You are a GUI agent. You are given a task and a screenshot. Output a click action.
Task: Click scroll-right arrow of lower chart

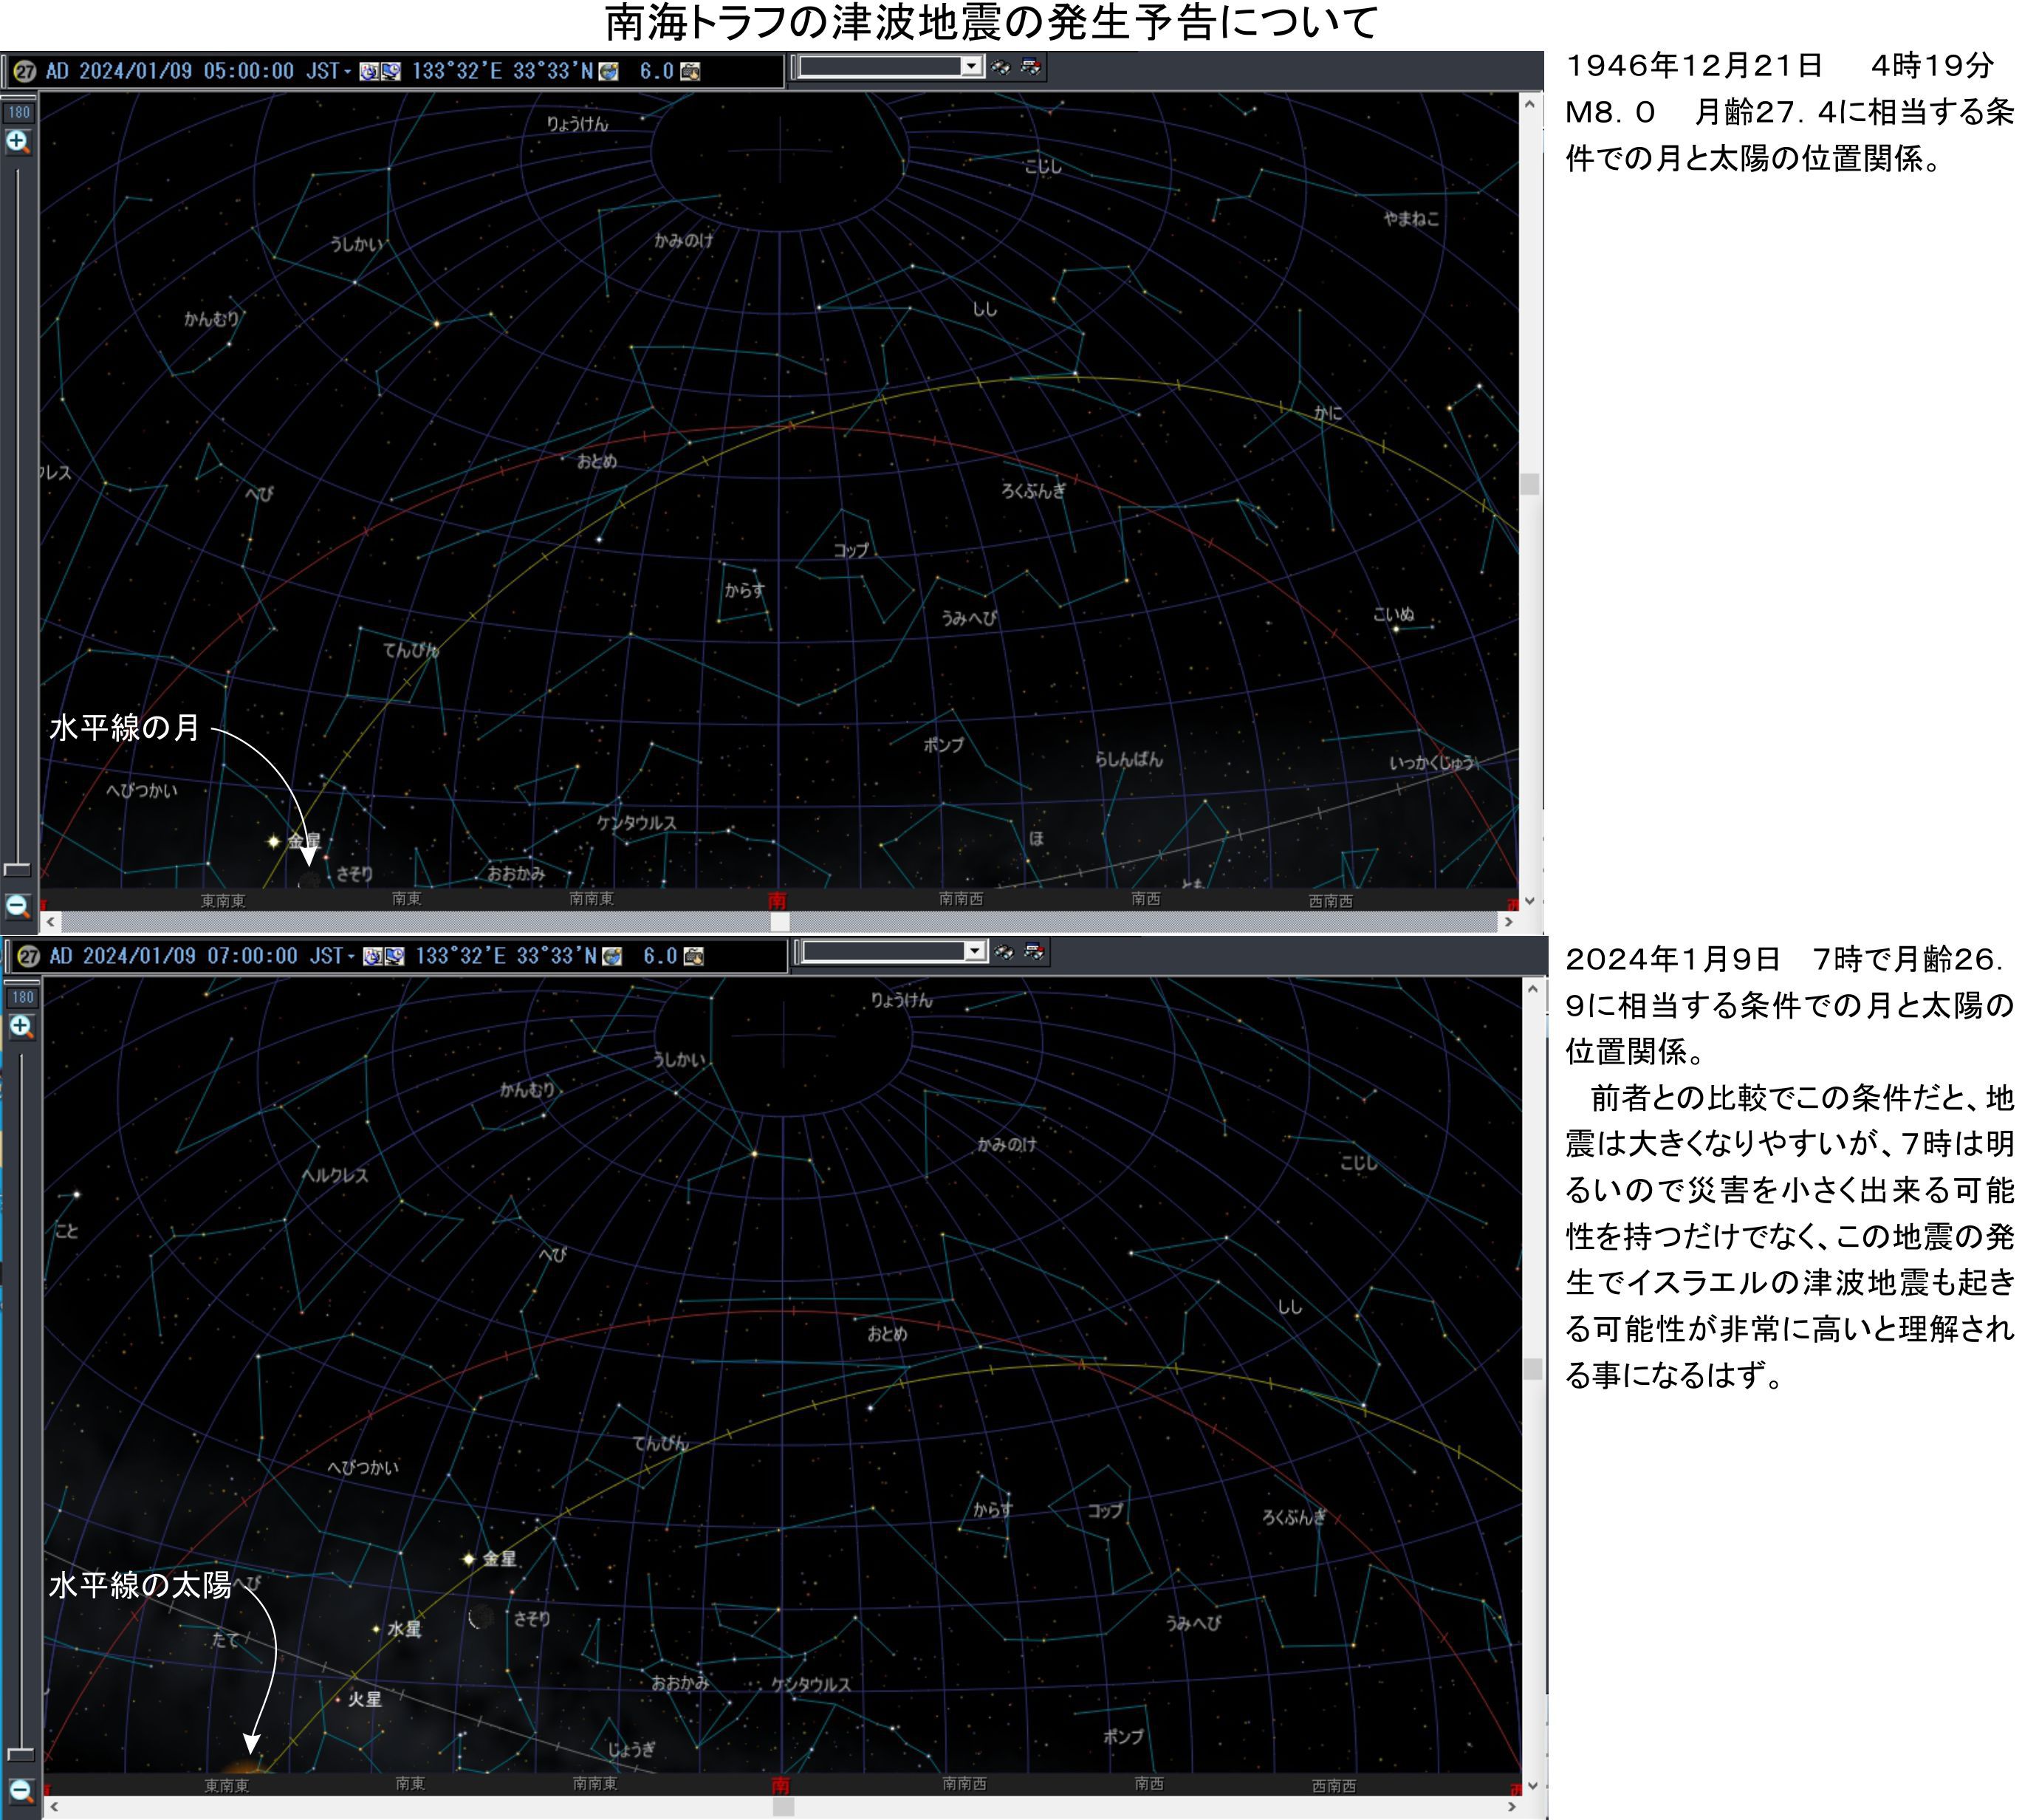[x=1512, y=1807]
